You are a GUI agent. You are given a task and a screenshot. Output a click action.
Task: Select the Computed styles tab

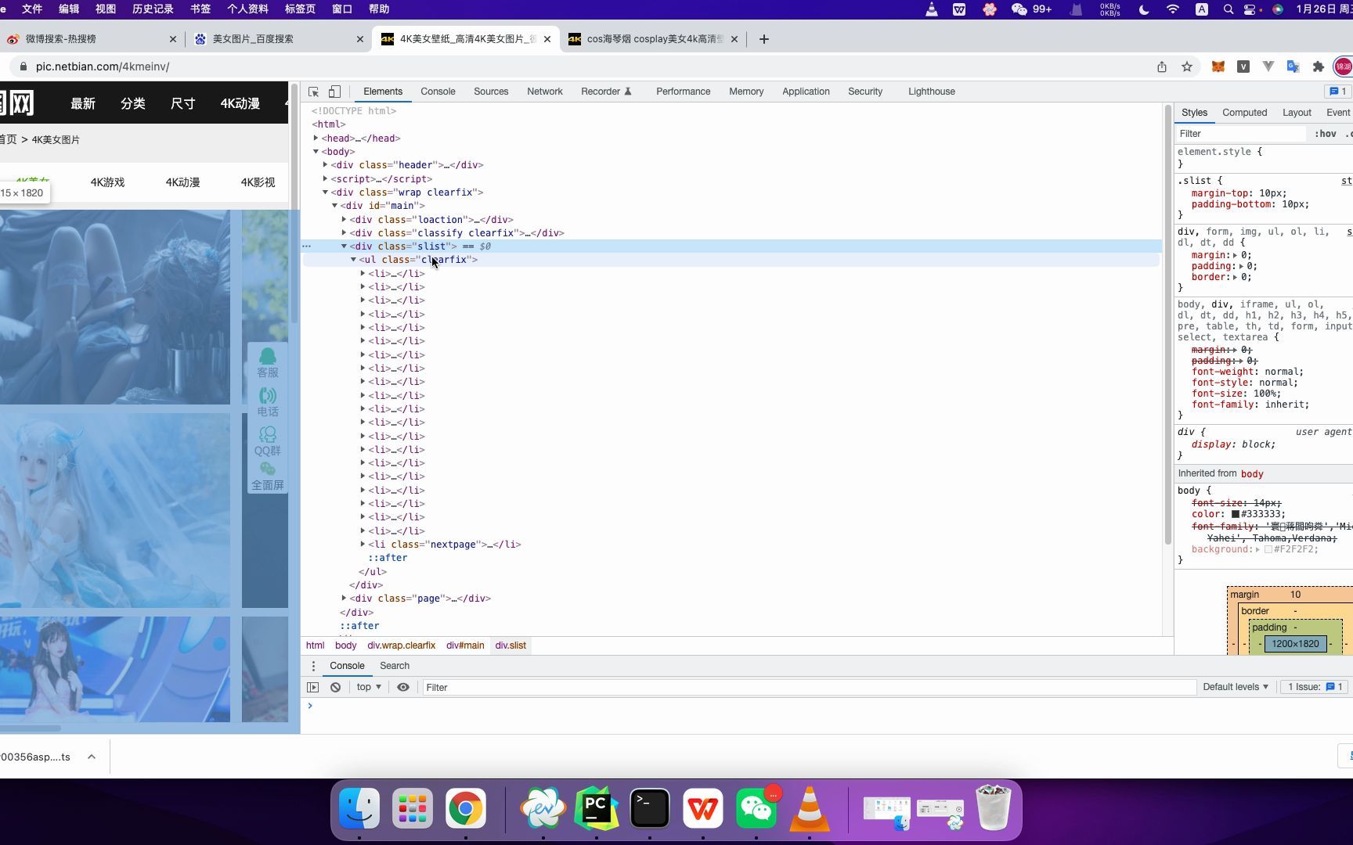[1244, 113]
